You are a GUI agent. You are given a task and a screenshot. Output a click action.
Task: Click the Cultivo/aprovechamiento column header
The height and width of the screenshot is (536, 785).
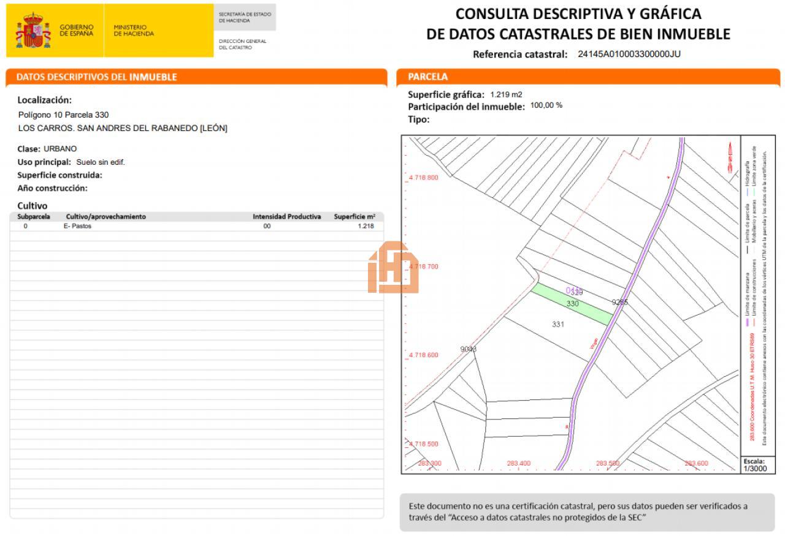(x=105, y=216)
